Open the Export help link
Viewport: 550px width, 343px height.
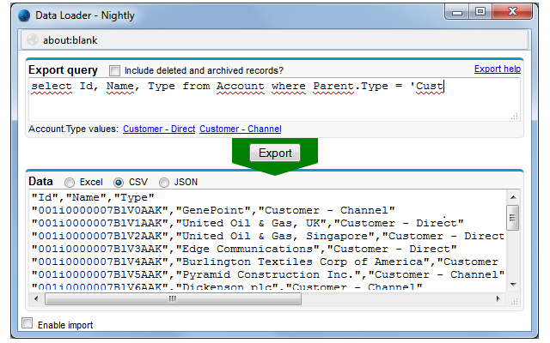(x=497, y=69)
